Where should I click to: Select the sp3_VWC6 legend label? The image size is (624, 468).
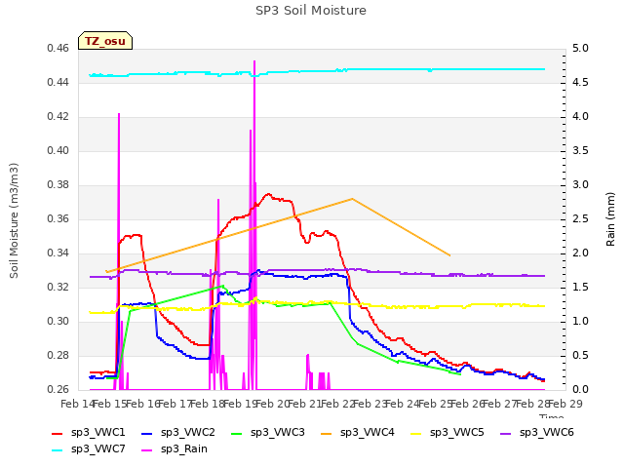point(546,433)
